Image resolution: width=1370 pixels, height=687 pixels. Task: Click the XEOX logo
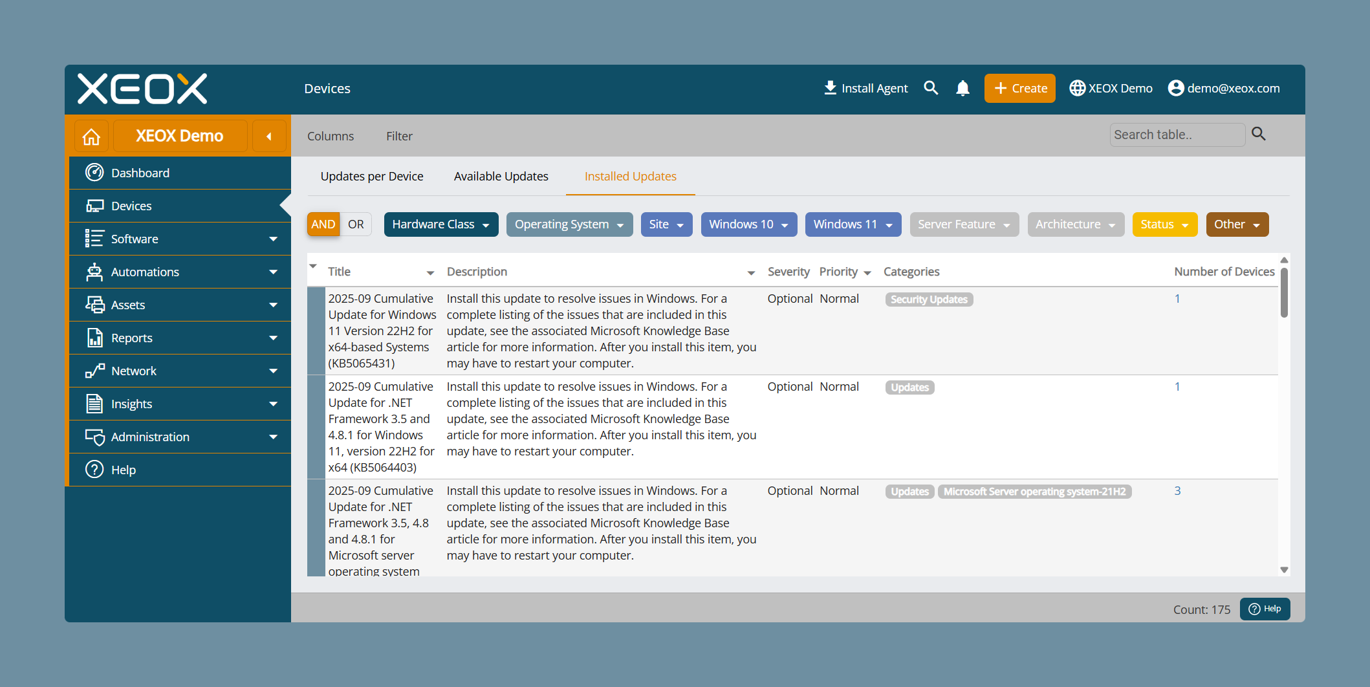(142, 89)
